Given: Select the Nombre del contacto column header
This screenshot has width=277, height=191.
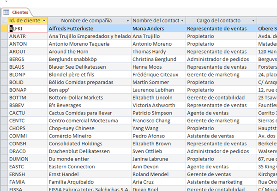Looking at the screenshot, I should coord(158,21).
